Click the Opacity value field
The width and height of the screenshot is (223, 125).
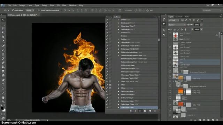pos(197,25)
